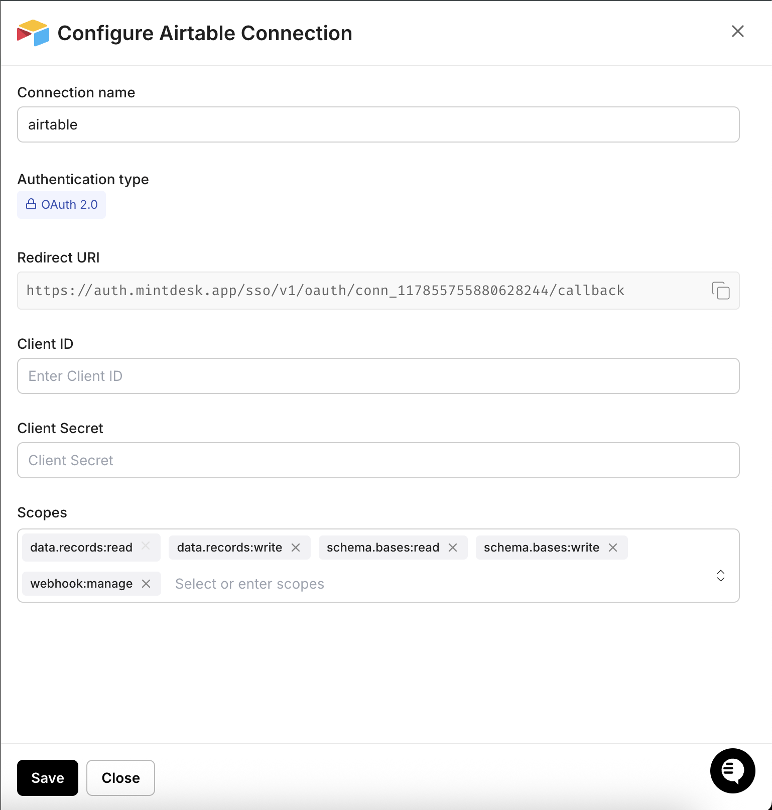This screenshot has width=772, height=810.
Task: Open the chat support bubble icon
Action: 732,771
